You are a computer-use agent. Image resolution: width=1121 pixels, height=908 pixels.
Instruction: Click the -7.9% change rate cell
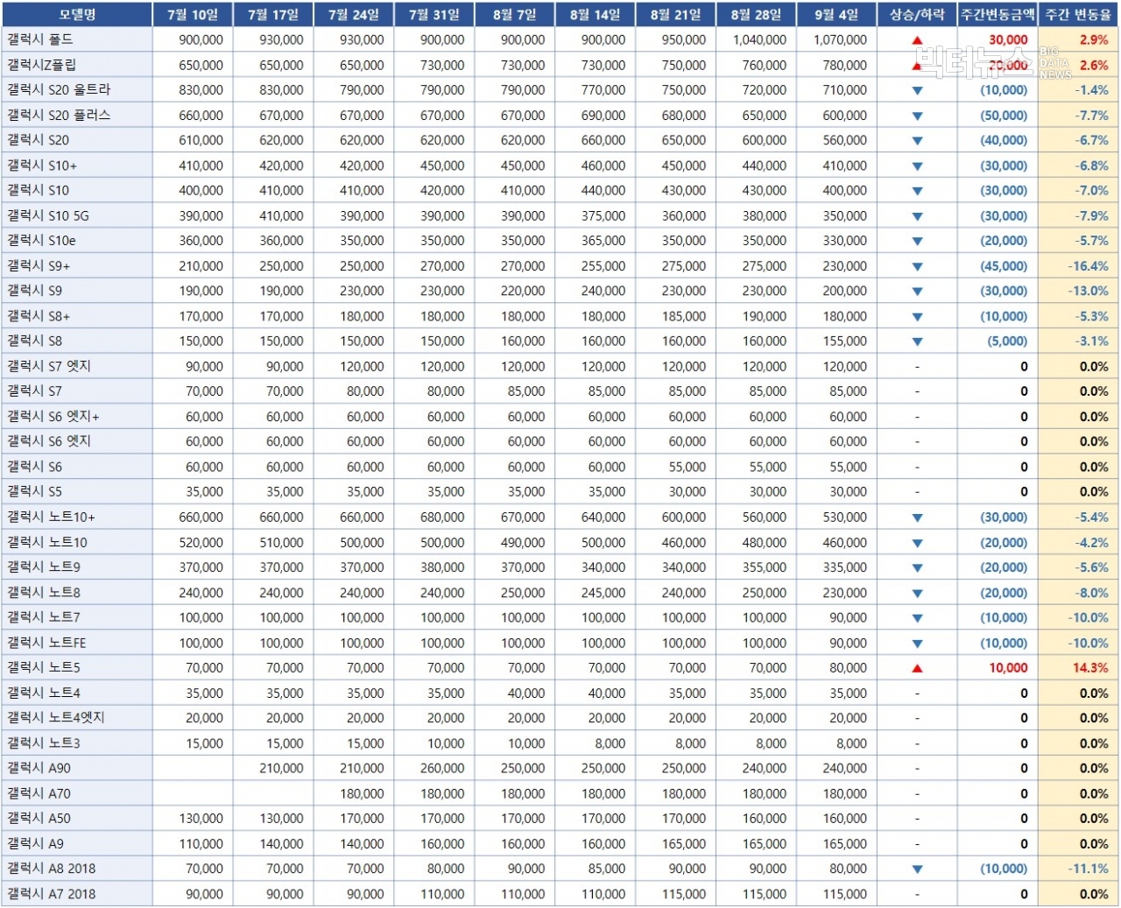1091,216
